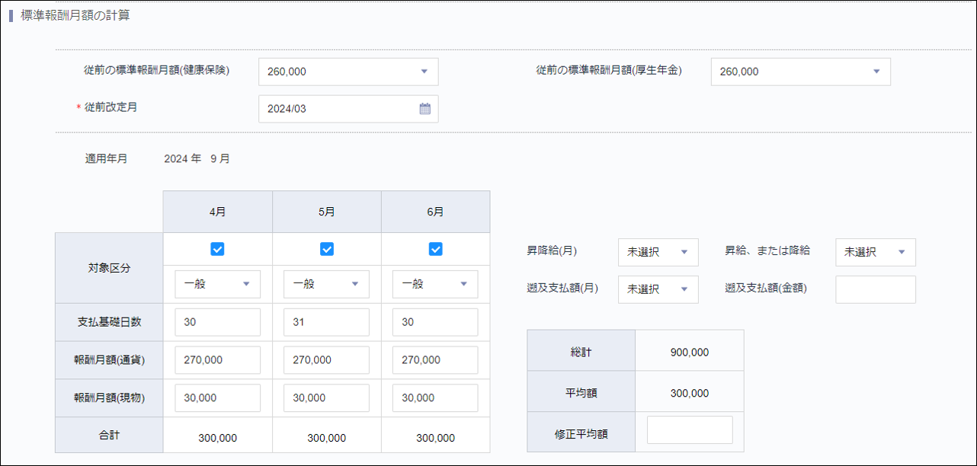Screen dimensions: 977x466
Task: Open calendar icon in 従前改定月 field
Action: click(425, 109)
